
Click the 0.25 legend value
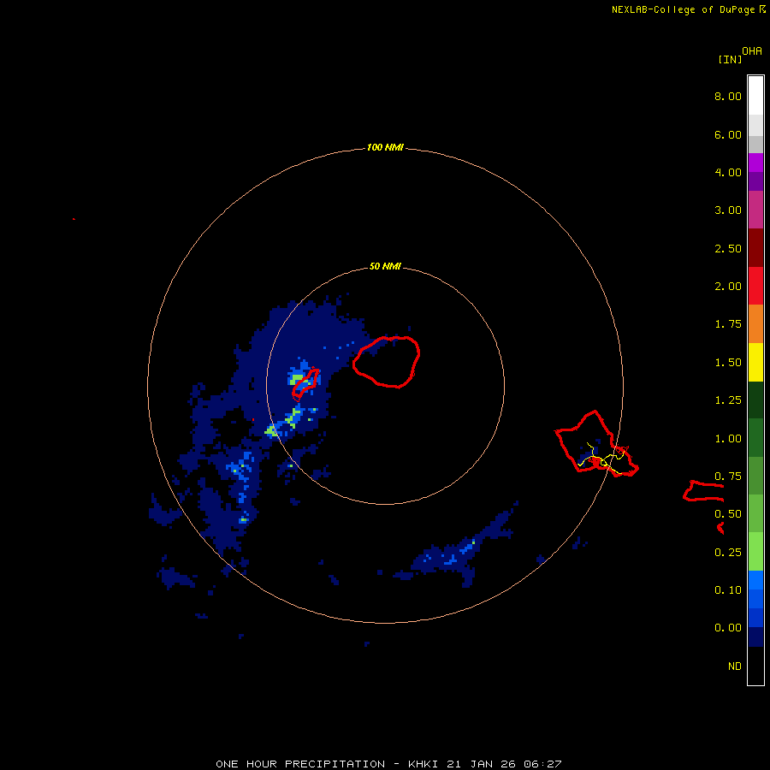tap(728, 553)
